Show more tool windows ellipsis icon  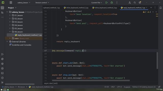tap(2, 17)
